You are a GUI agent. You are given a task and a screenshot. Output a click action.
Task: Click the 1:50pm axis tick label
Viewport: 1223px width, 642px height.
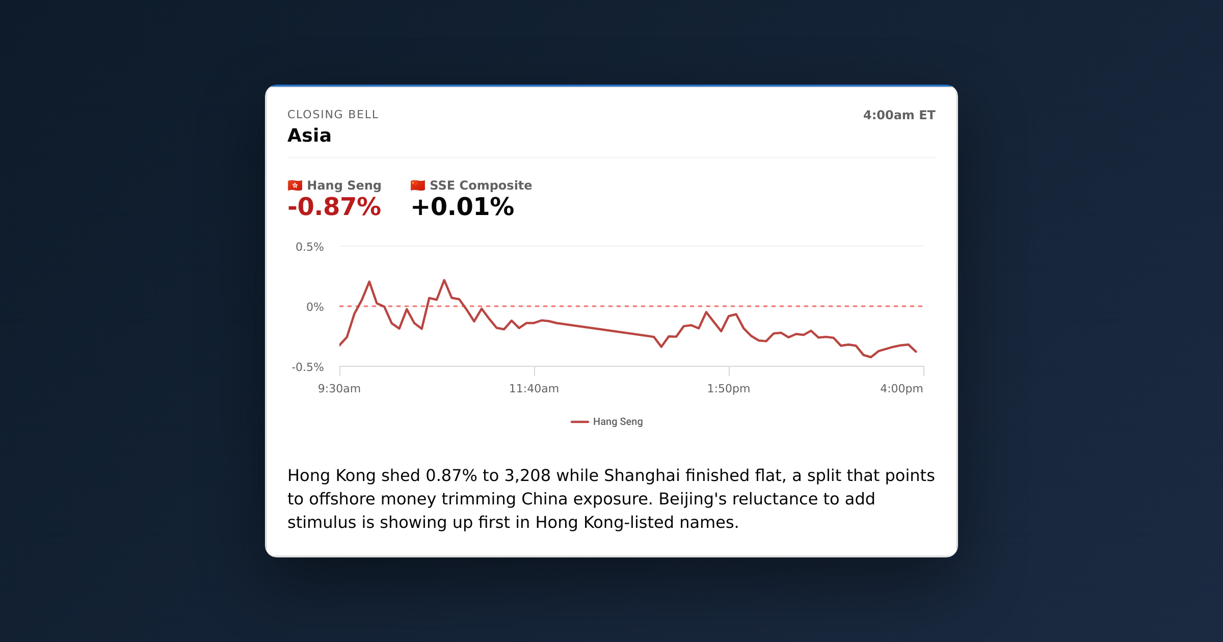[729, 389]
